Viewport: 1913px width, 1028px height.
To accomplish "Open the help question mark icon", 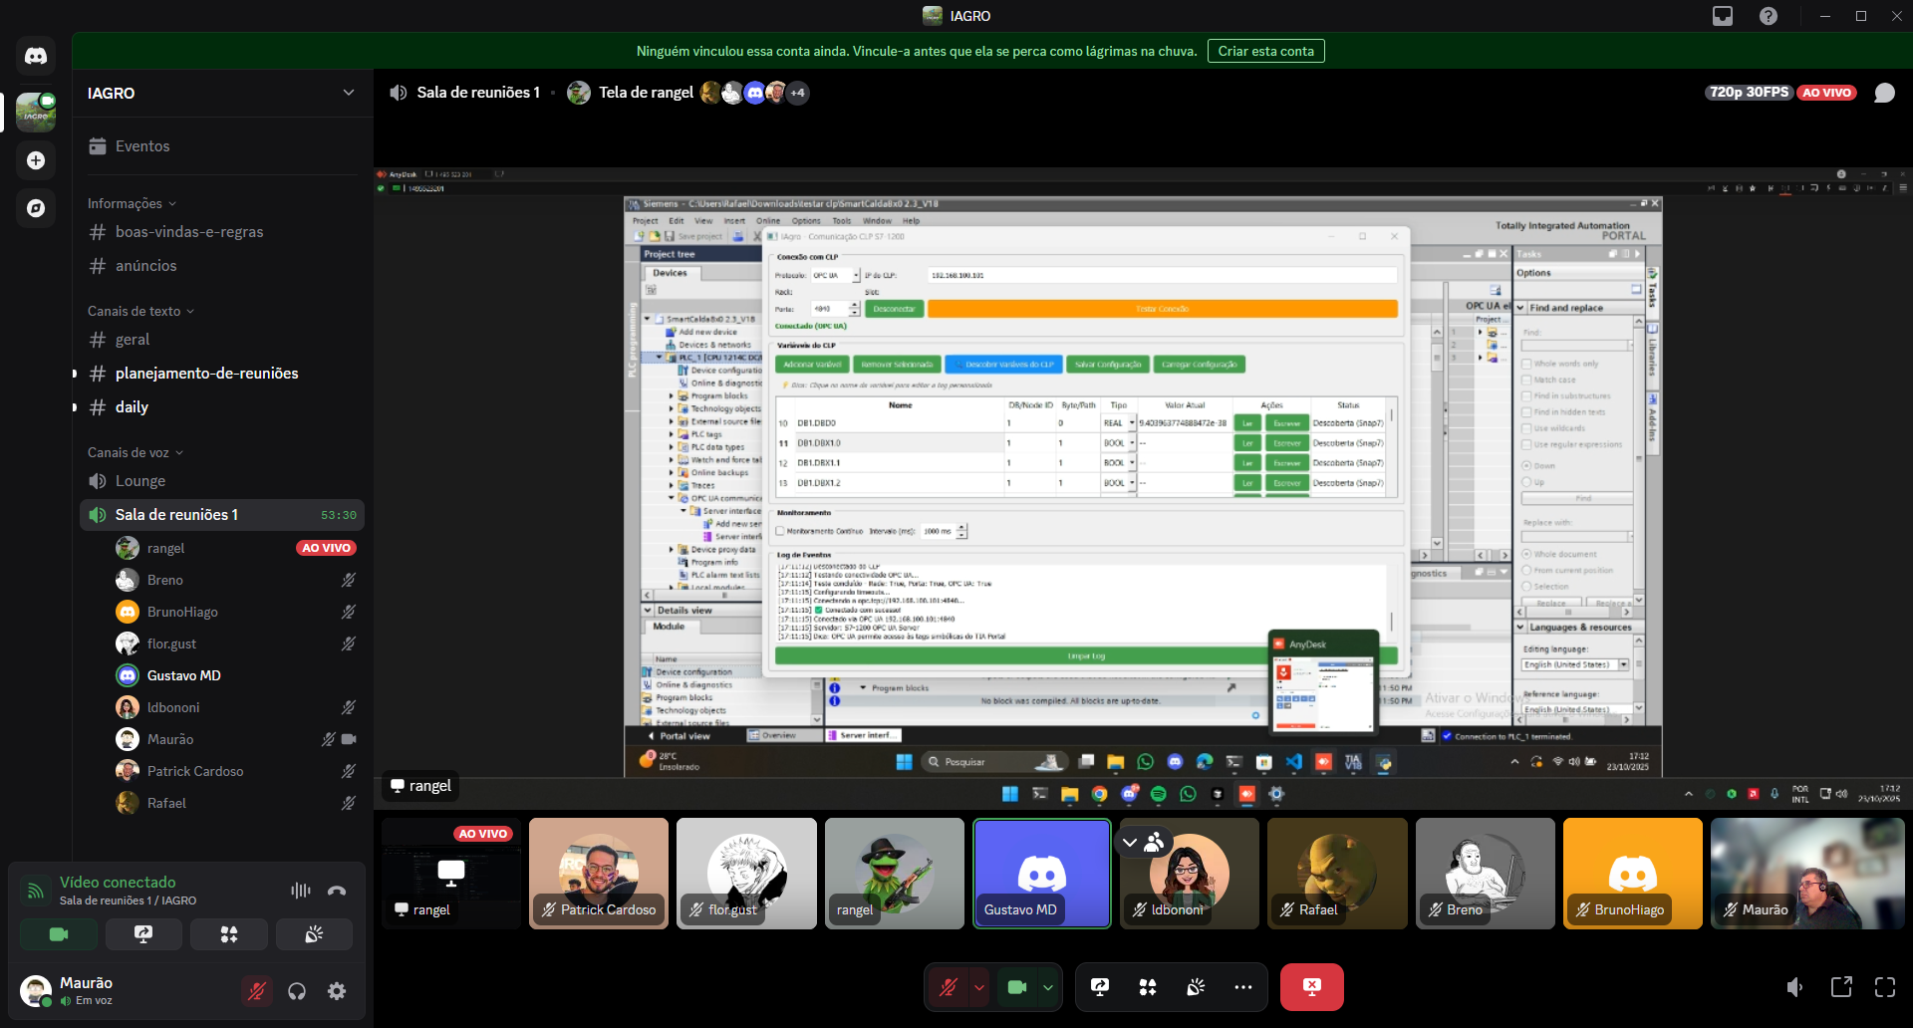I will click(x=1769, y=16).
